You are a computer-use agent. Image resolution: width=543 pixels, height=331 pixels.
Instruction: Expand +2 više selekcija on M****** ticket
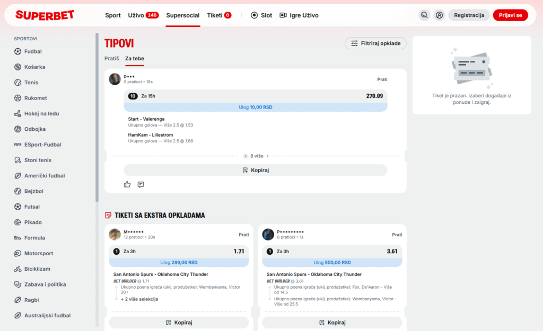[x=139, y=299]
